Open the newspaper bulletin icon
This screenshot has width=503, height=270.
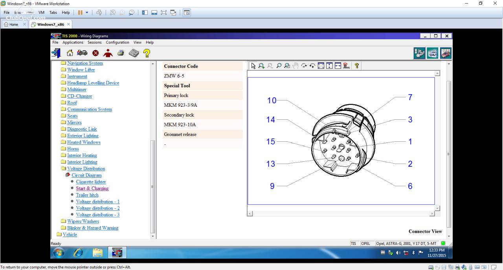[134, 53]
